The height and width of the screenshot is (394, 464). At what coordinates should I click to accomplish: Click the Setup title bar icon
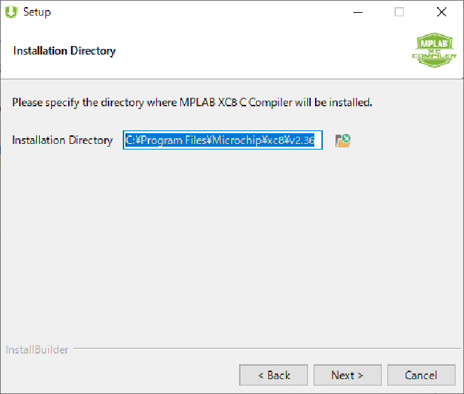click(x=11, y=12)
